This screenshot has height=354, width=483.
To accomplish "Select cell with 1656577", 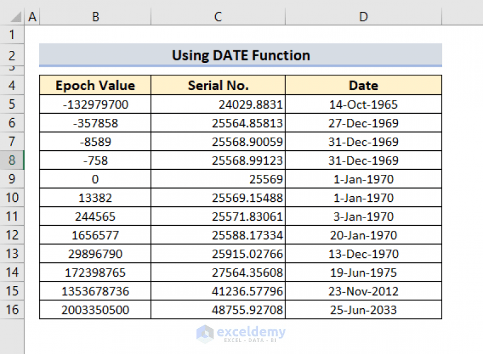I will (x=95, y=235).
